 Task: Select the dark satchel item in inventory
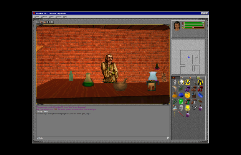[x=194, y=95]
